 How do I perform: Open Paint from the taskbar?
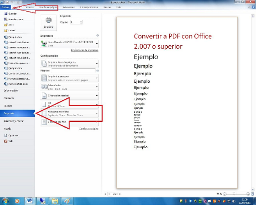tap(67, 201)
